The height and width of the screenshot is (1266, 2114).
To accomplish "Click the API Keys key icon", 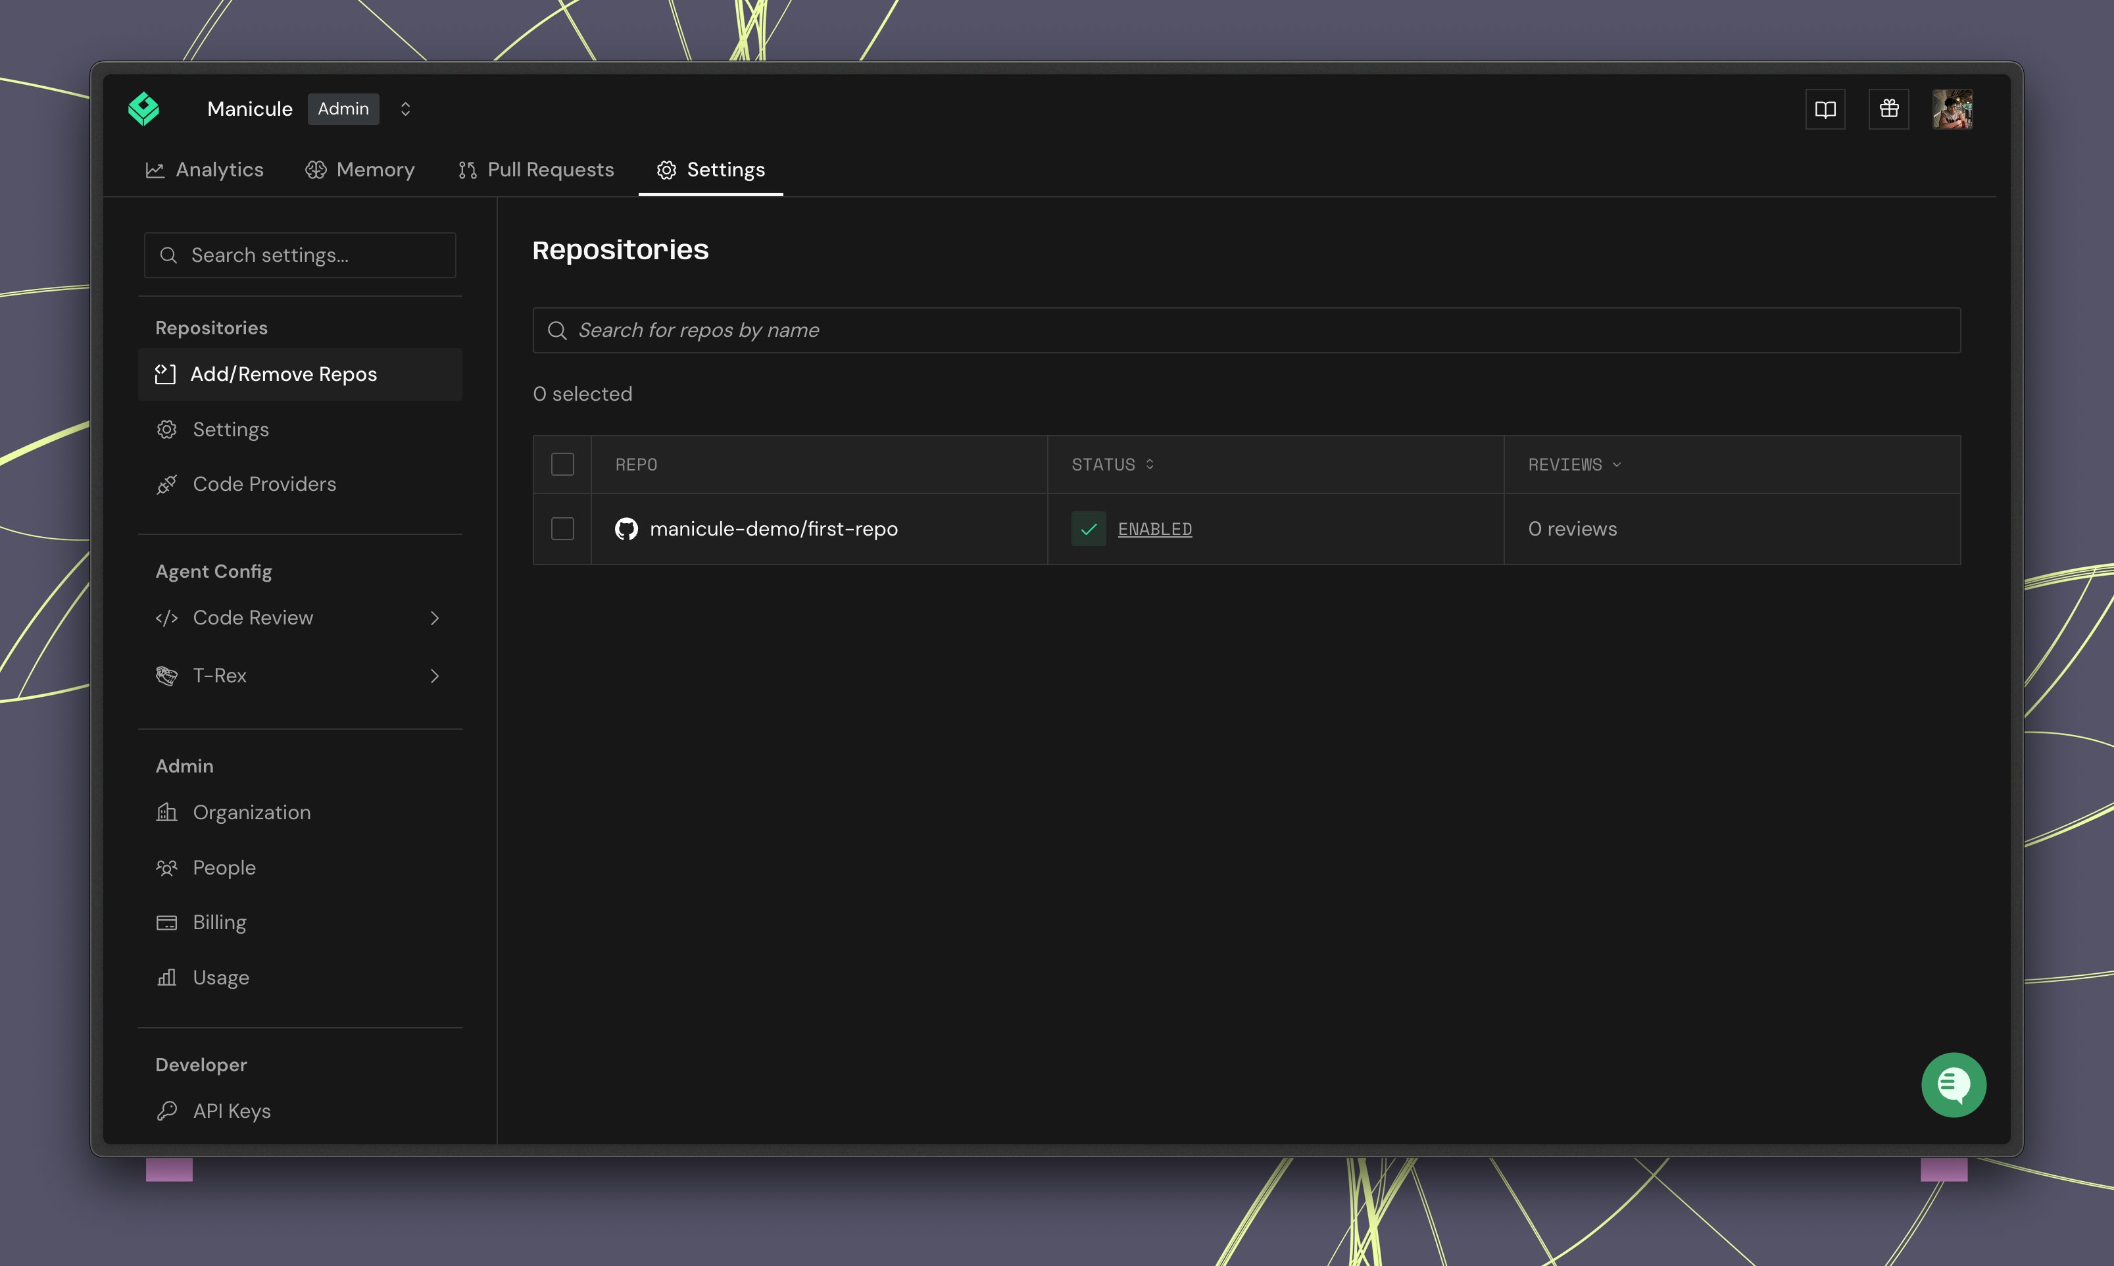I will (x=166, y=1111).
